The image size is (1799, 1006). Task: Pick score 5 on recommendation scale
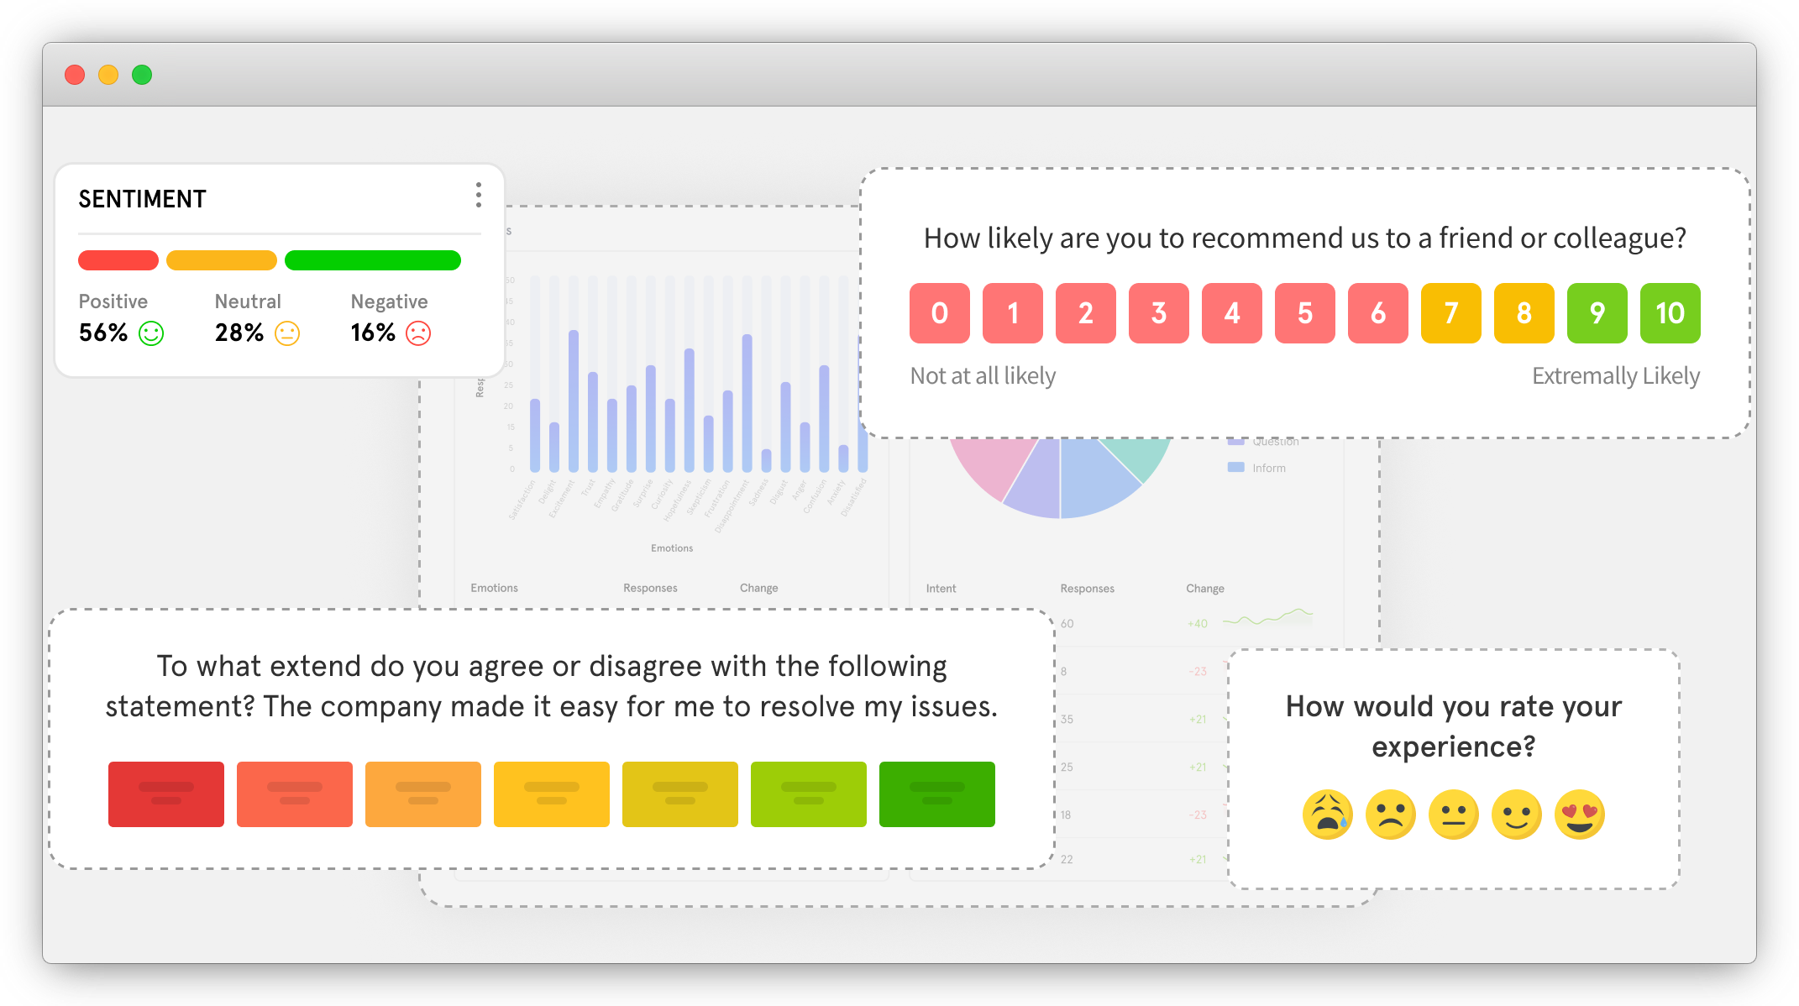point(1304,313)
